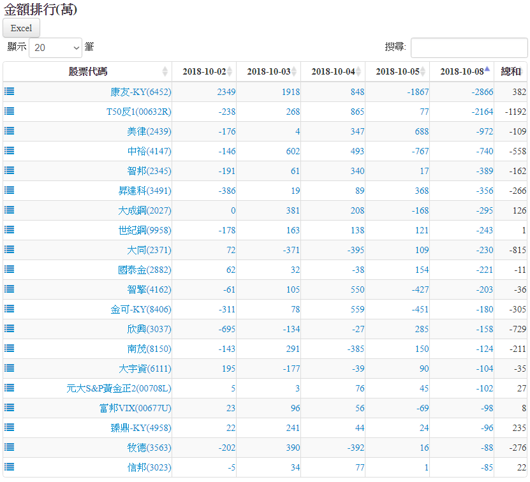Click the list icon in the 中裕(4147) row

click(x=10, y=150)
